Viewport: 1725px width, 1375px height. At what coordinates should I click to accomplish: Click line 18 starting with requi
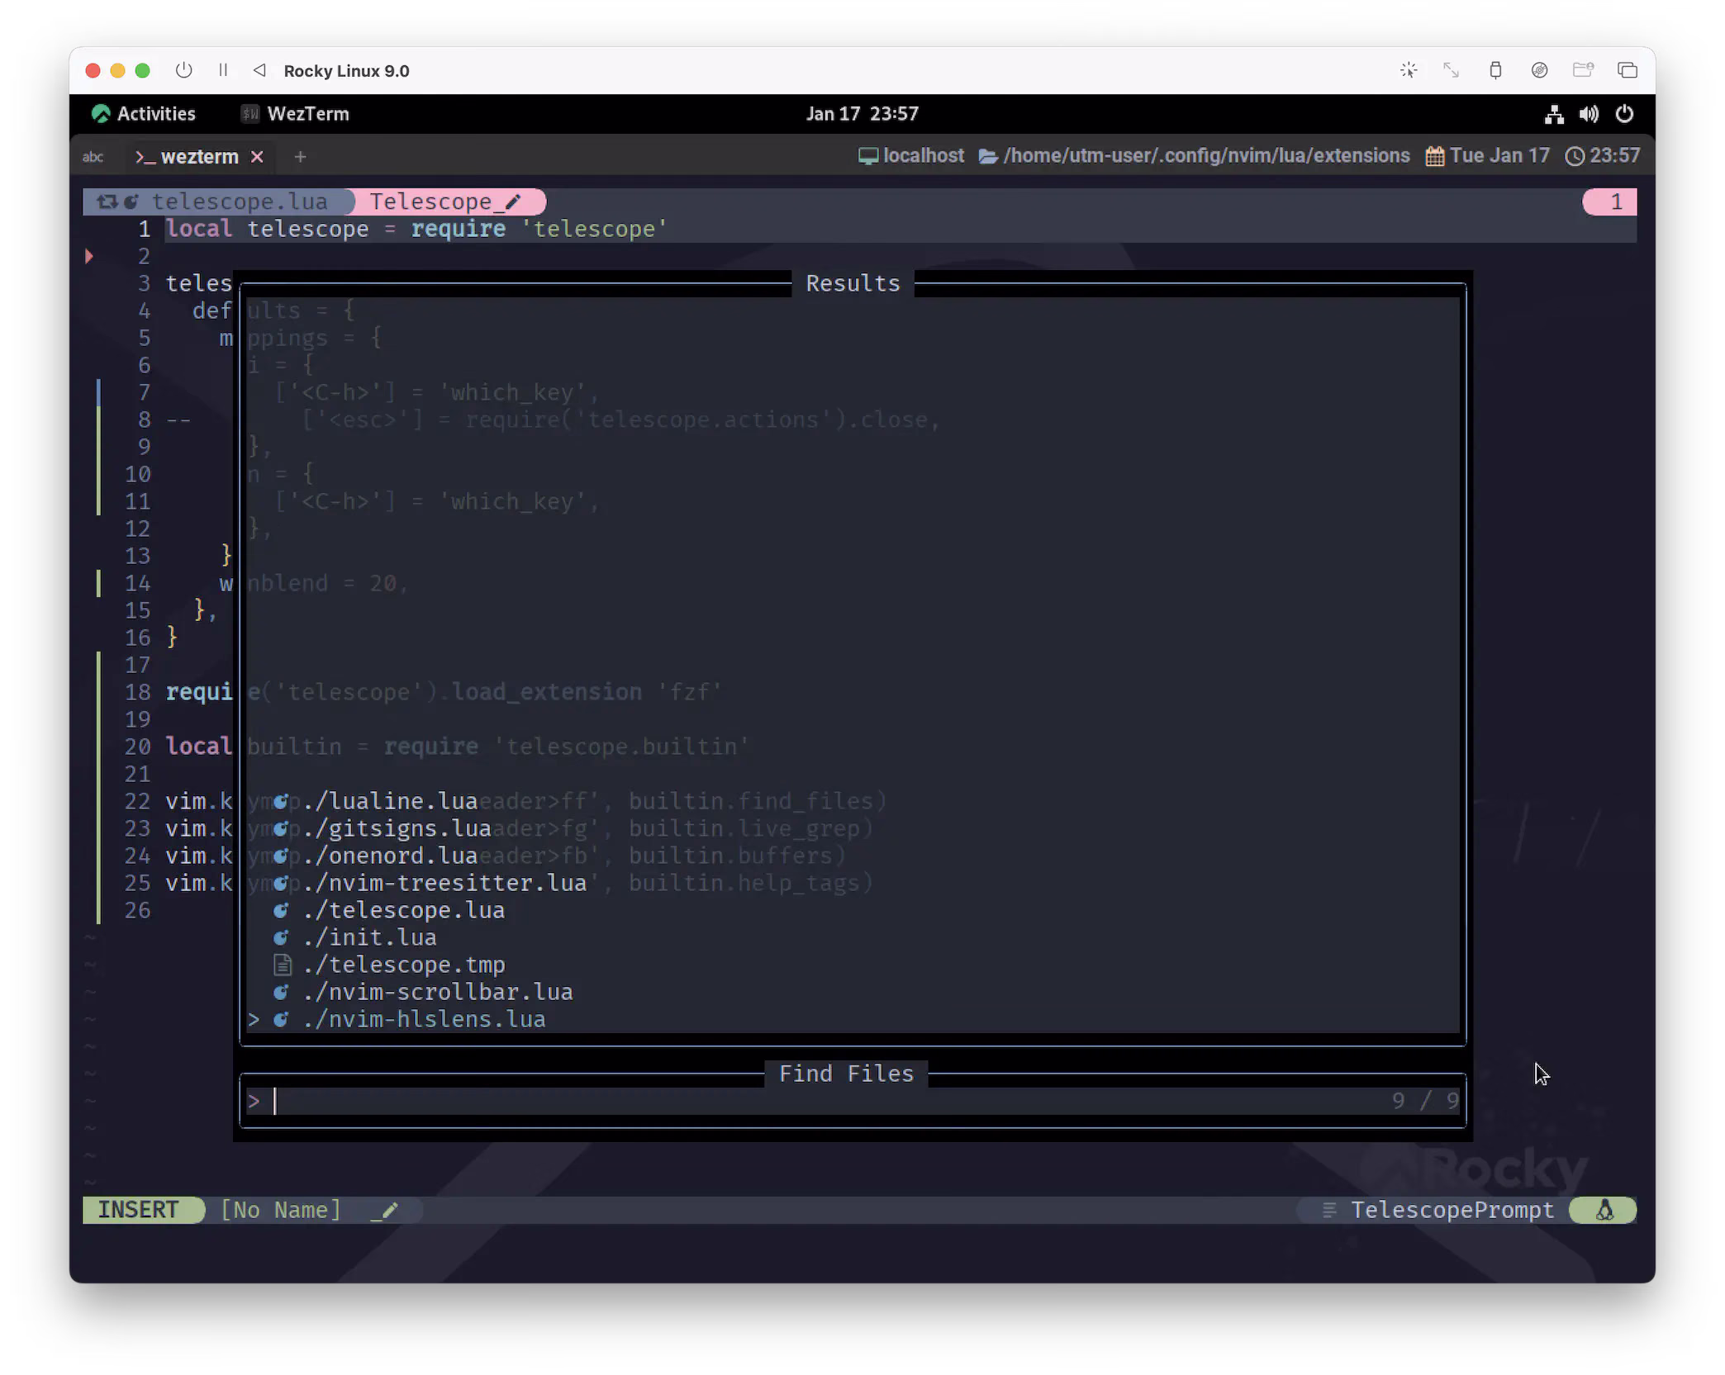[x=199, y=692]
